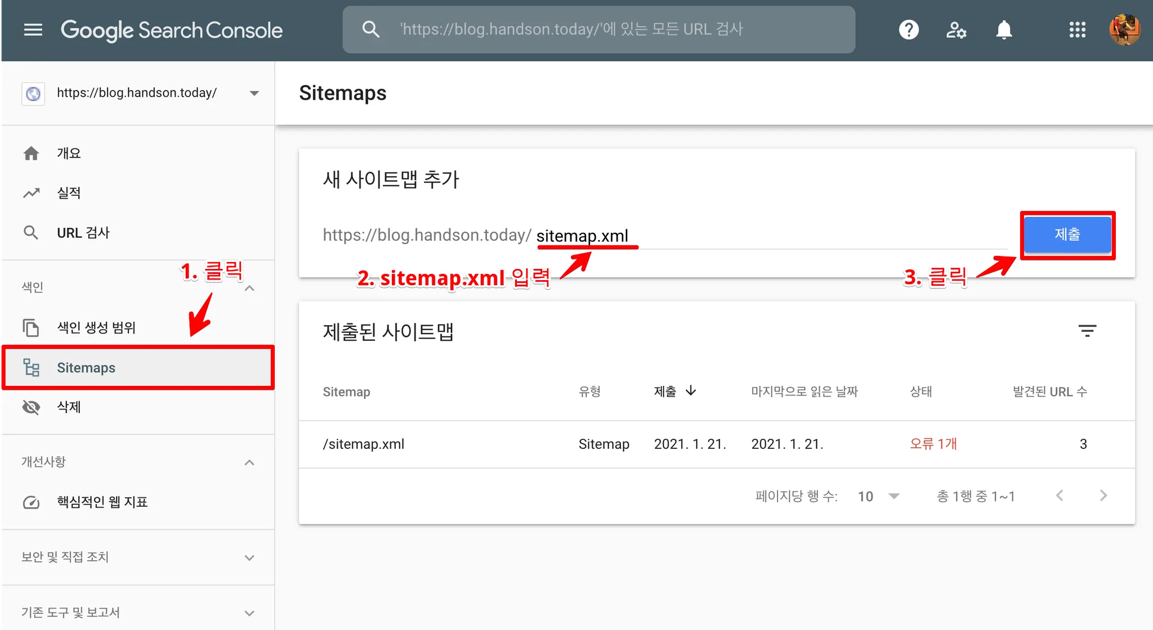This screenshot has height=630, width=1153.
Task: Open URL 검사 menu item
Action: click(83, 233)
